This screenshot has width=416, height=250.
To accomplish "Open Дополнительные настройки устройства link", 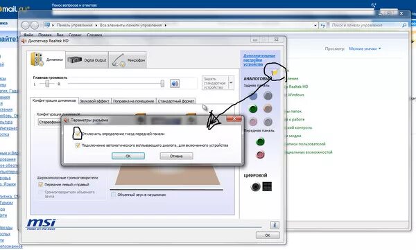I will [x=259, y=60].
